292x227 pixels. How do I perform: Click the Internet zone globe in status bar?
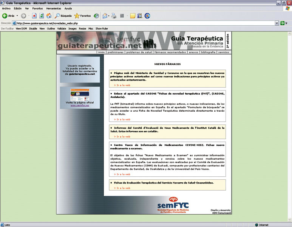(x=256, y=225)
